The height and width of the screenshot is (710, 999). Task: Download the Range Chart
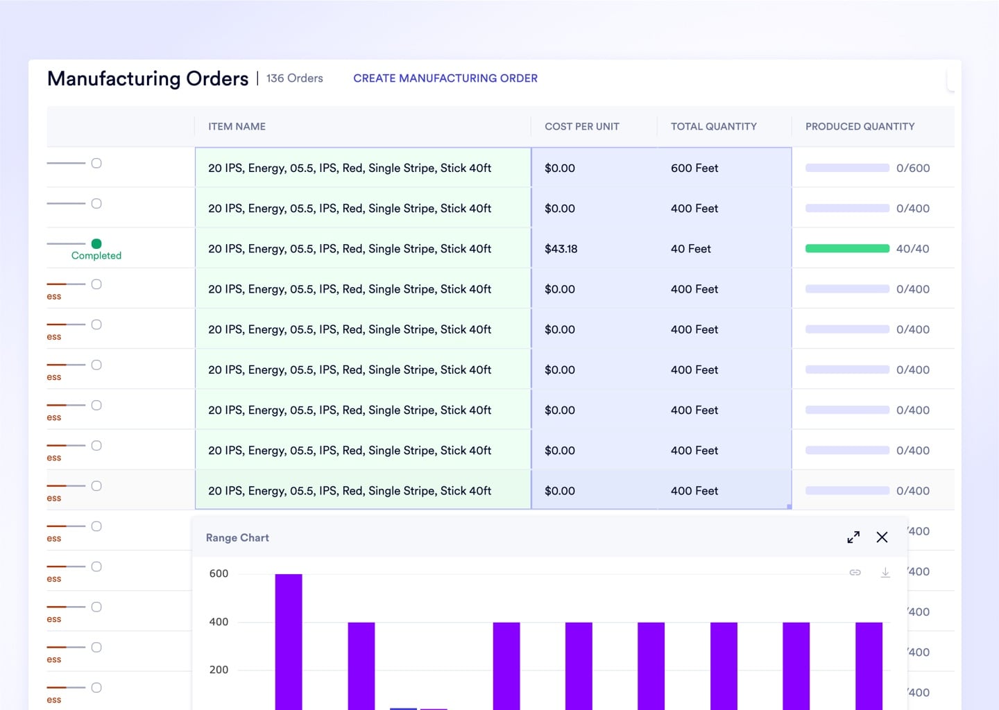tap(885, 573)
